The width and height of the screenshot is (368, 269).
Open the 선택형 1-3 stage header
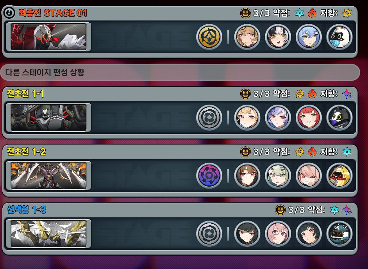[180, 210]
